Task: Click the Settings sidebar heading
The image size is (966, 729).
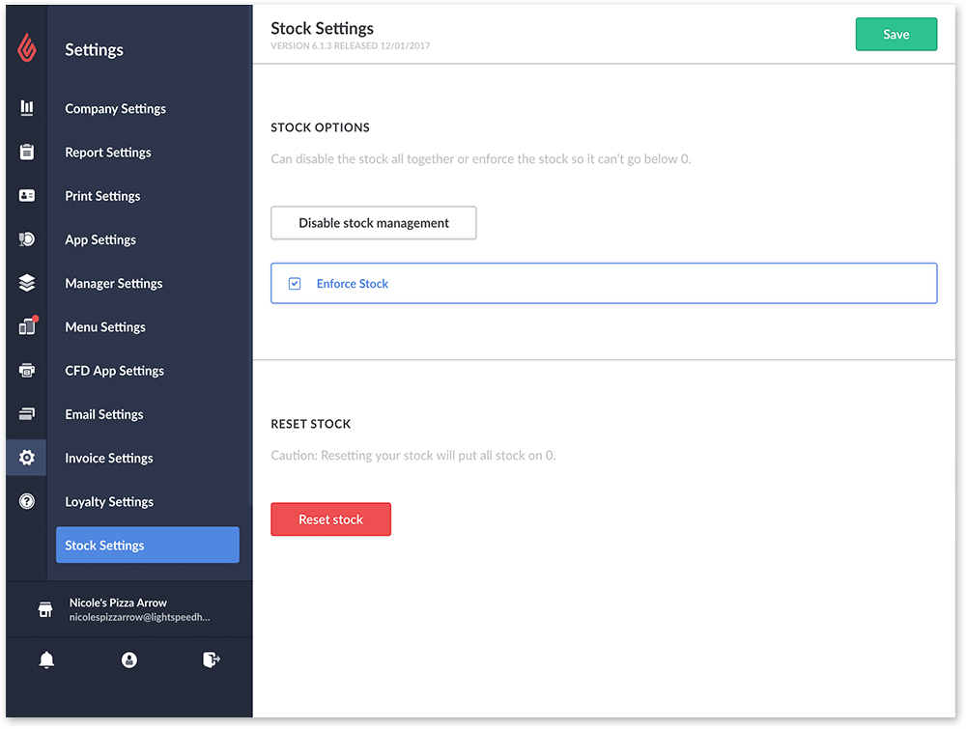Action: coord(95,49)
